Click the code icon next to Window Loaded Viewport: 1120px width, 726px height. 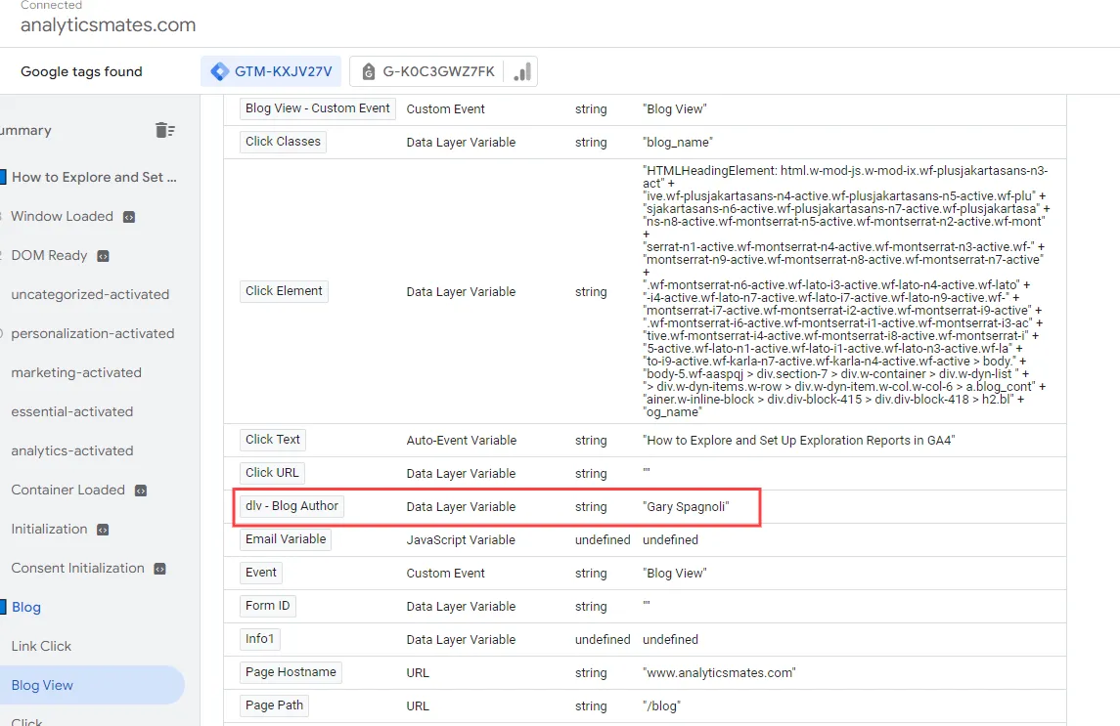click(129, 217)
